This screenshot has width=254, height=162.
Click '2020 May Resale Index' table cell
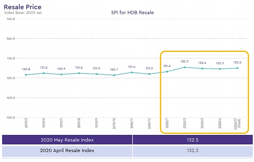[67, 140]
